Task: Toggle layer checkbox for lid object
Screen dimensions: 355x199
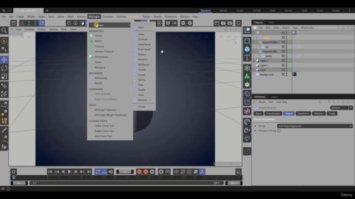Action: click(283, 46)
